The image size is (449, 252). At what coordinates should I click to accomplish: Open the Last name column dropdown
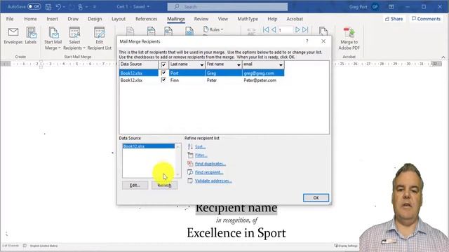tap(201, 65)
